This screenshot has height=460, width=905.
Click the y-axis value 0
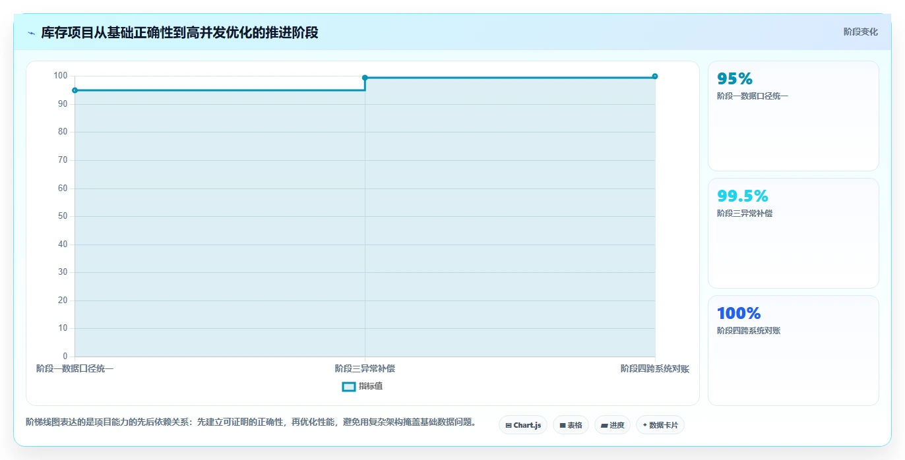click(65, 357)
